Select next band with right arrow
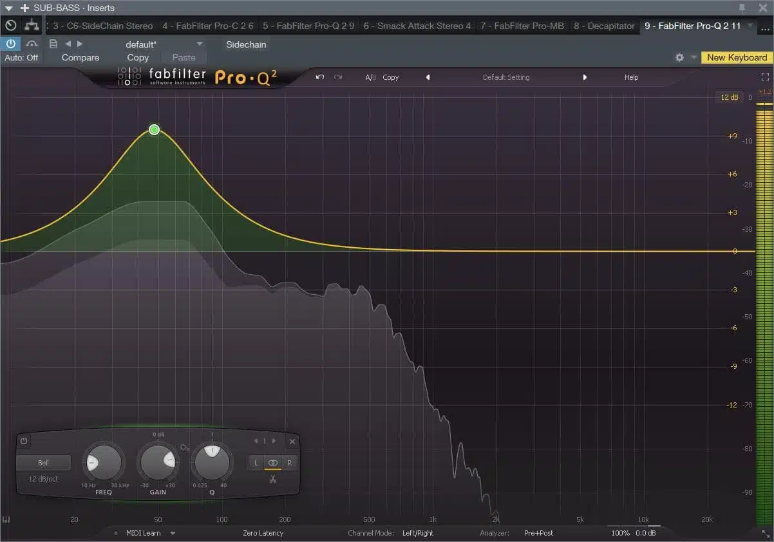The image size is (774, 542). [x=274, y=441]
